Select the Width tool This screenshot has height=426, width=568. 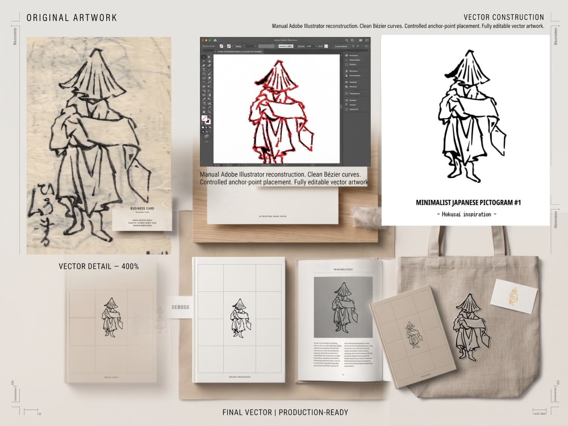(x=203, y=86)
